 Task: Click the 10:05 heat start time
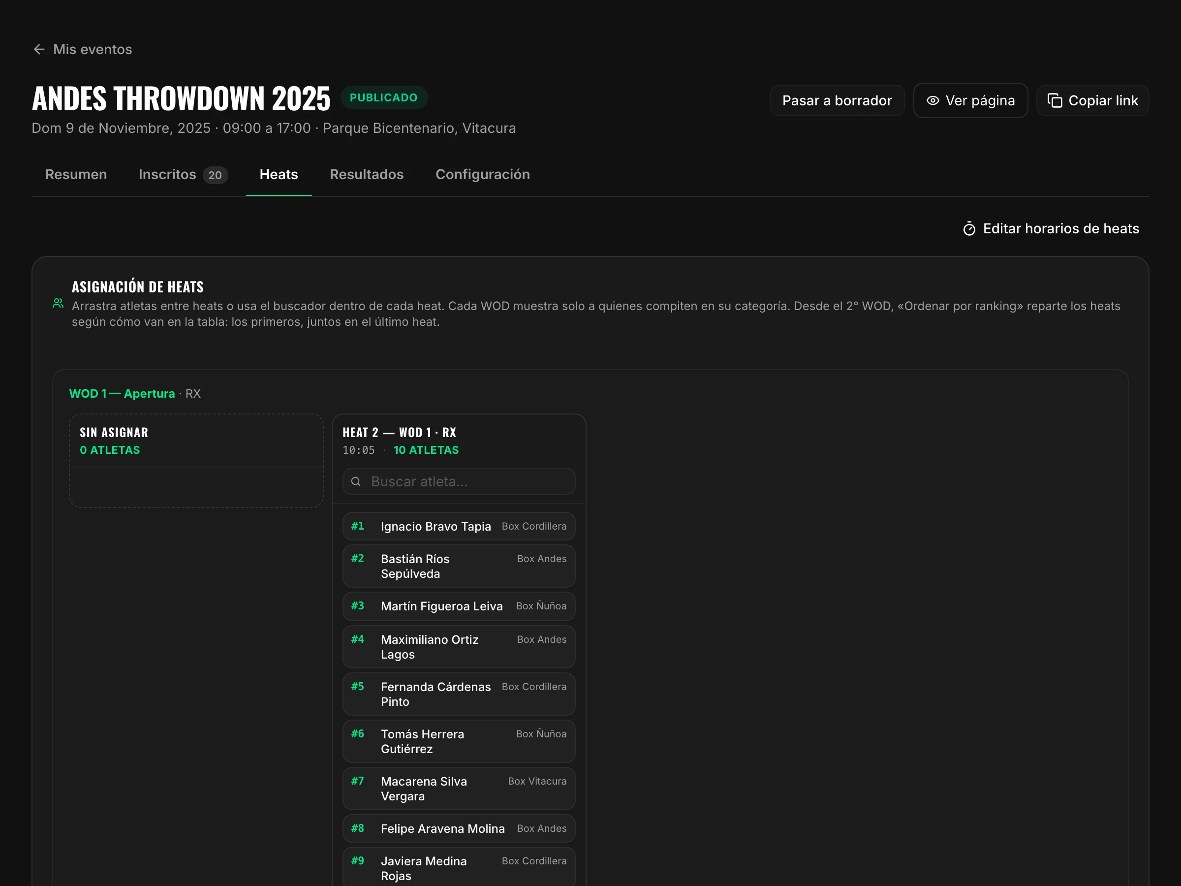359,450
